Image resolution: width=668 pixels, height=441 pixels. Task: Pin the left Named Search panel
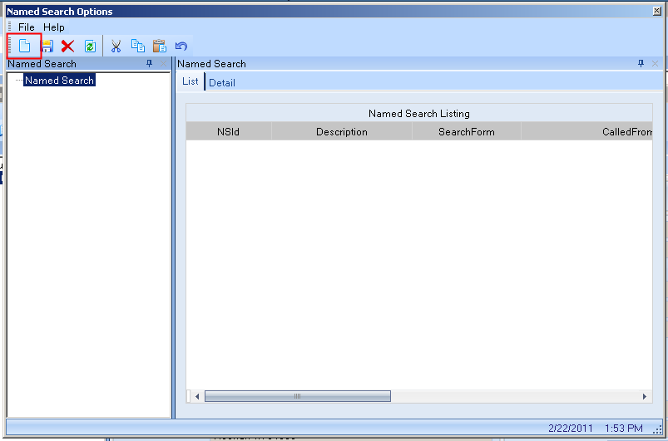(x=149, y=63)
